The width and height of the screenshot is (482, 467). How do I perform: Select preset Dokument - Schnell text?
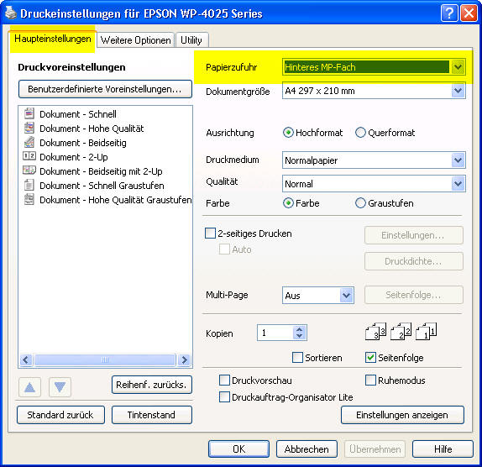click(x=78, y=114)
